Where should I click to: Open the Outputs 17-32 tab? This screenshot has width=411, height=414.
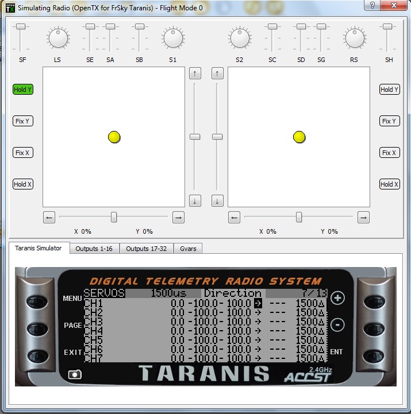147,249
